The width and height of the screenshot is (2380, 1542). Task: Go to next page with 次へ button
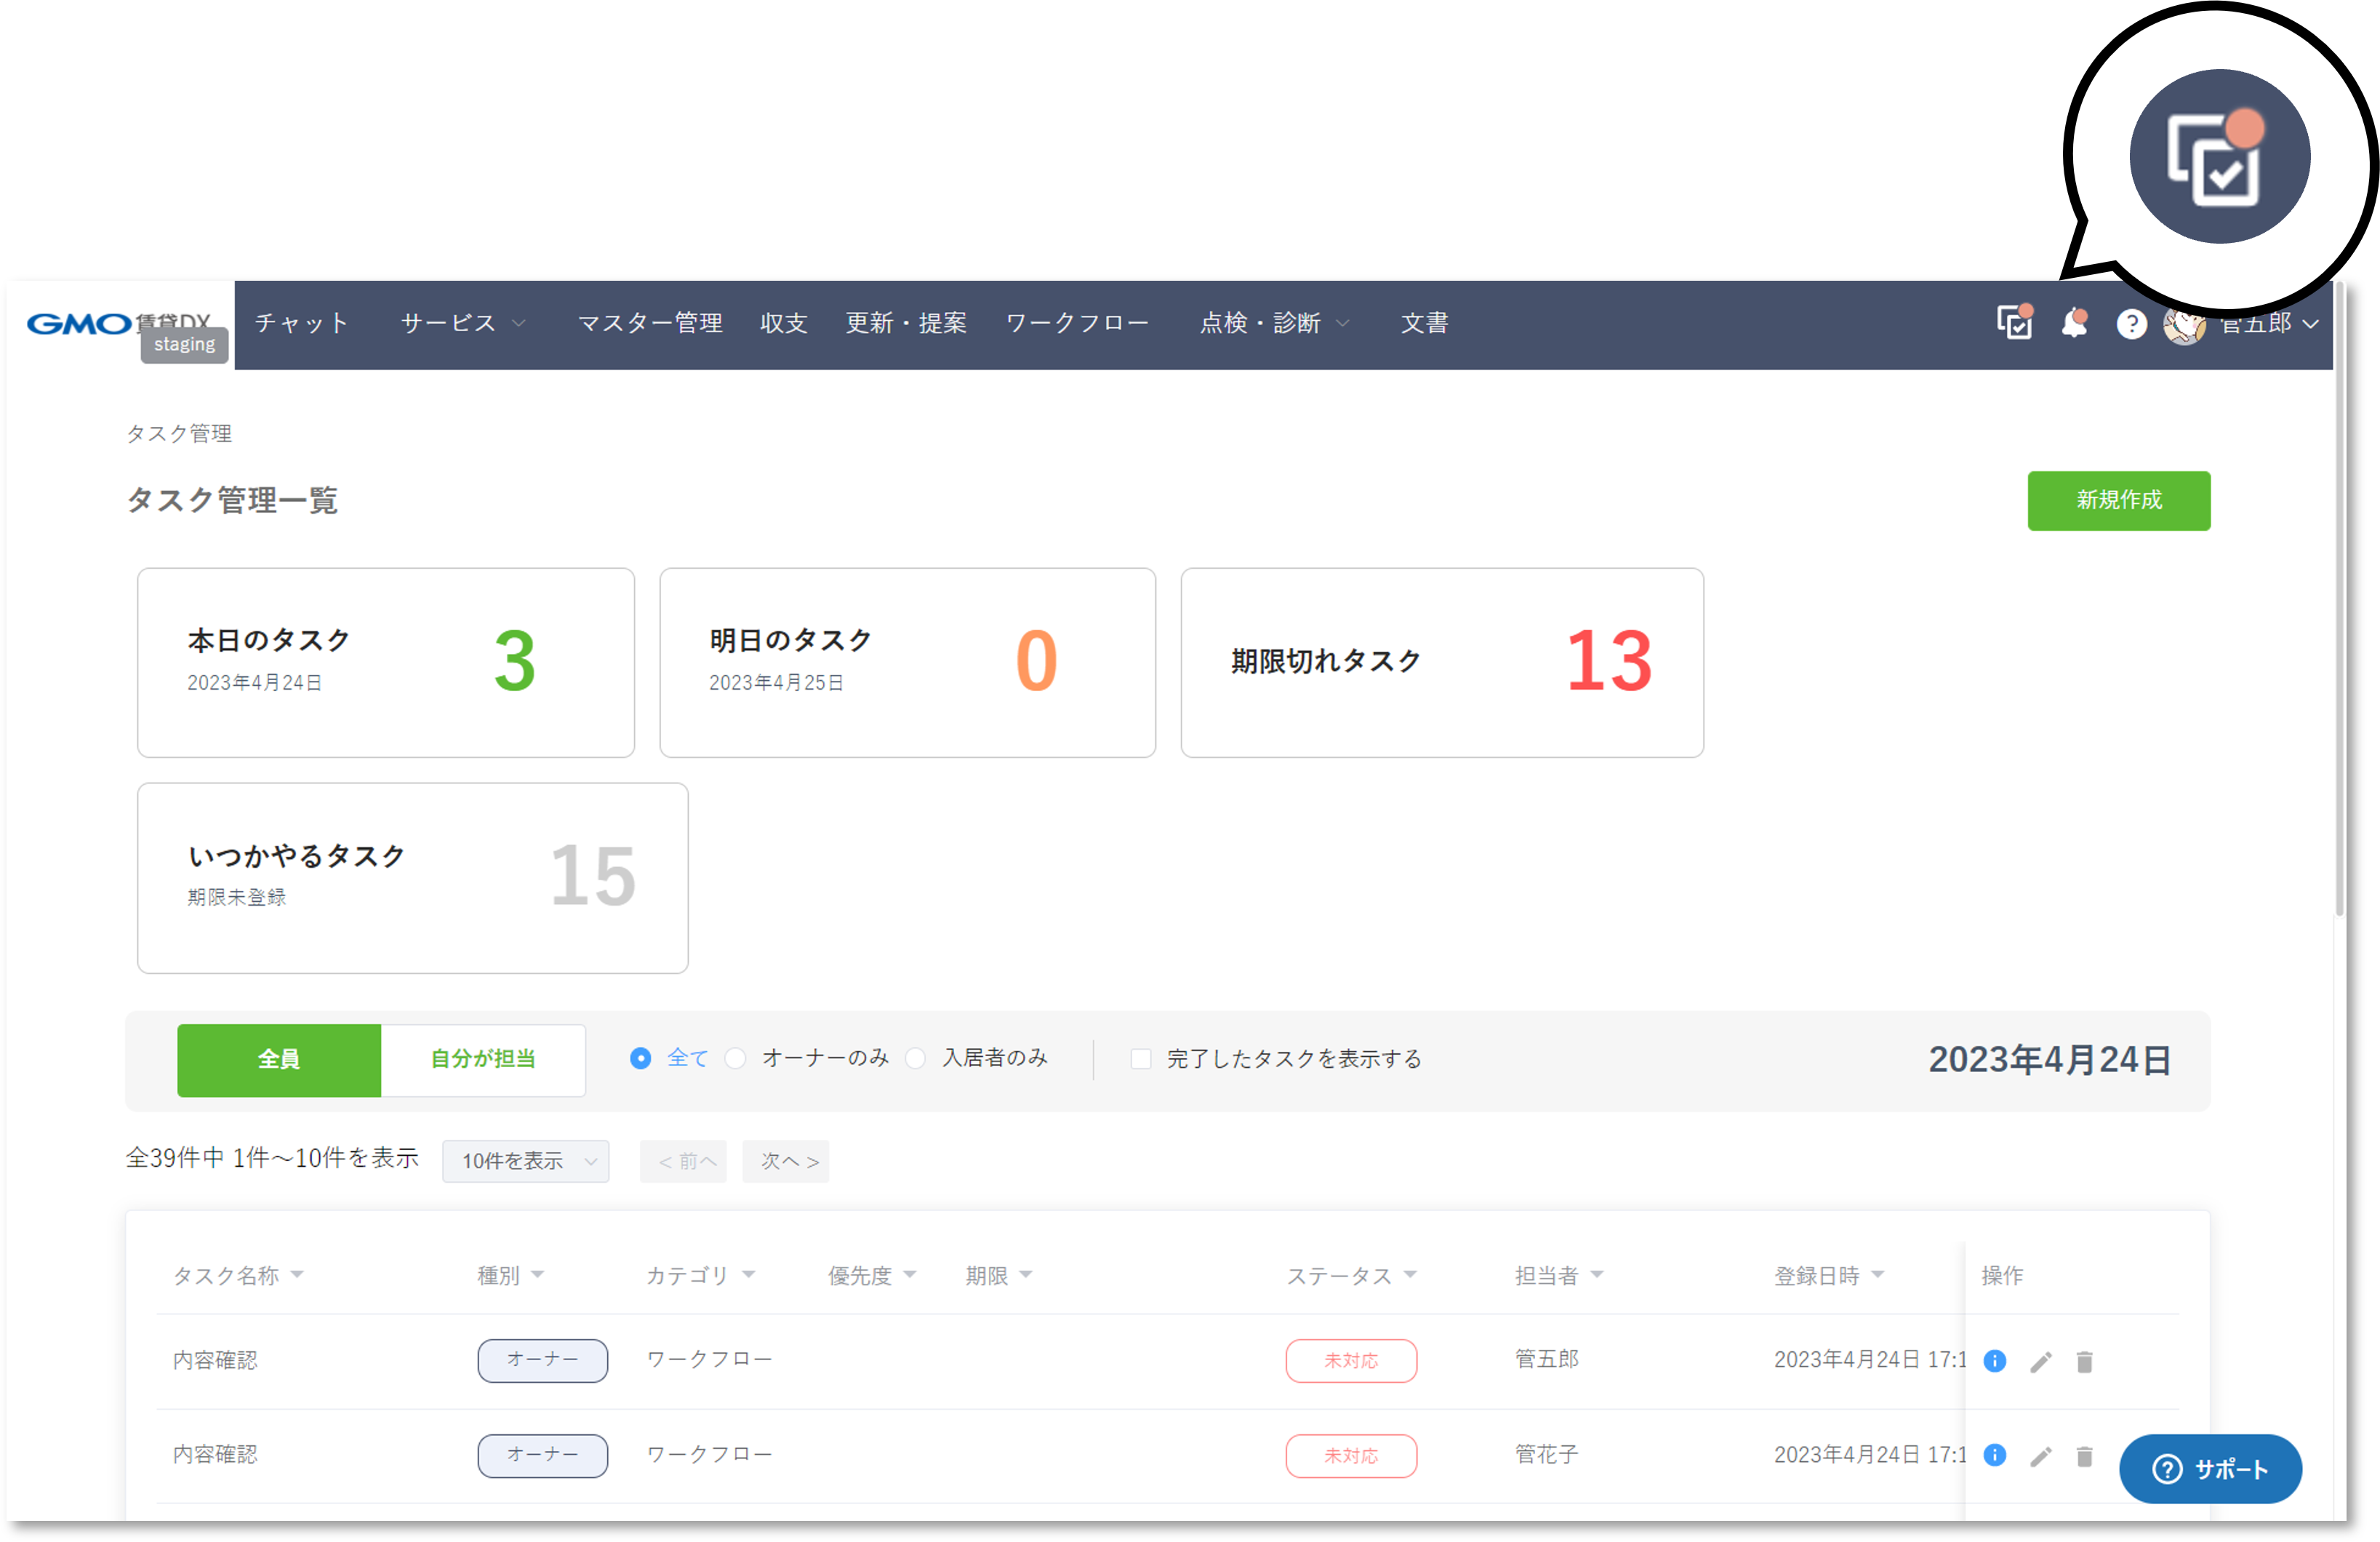[786, 1160]
